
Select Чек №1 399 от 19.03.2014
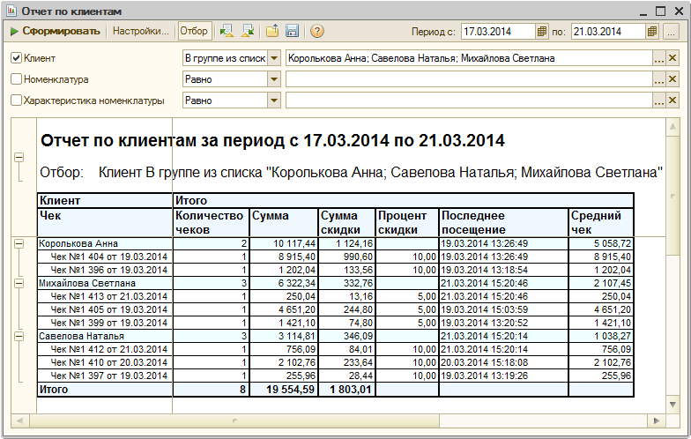(x=109, y=323)
